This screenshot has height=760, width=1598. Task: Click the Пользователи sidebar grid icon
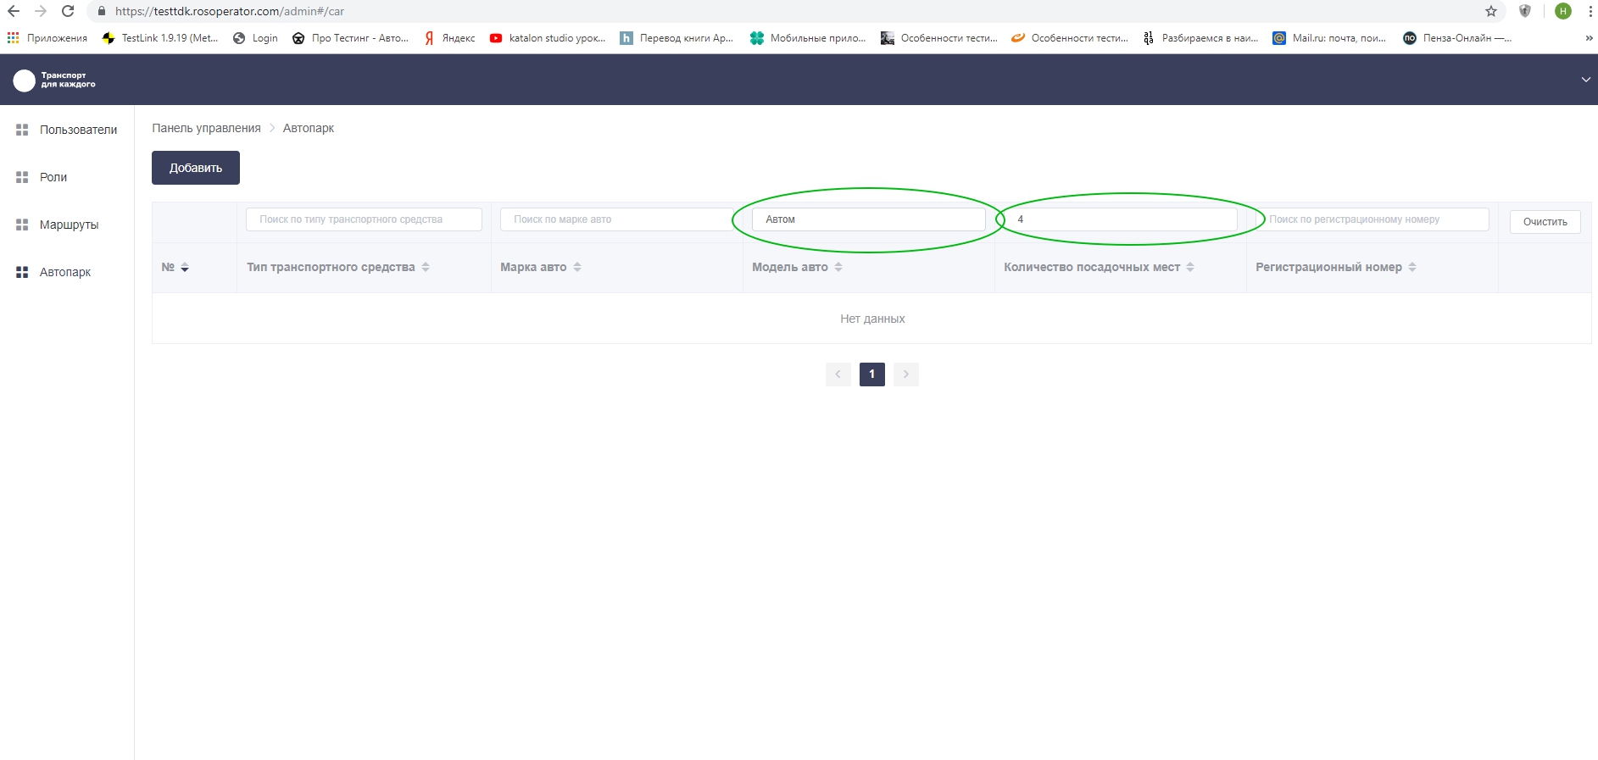[x=22, y=130]
